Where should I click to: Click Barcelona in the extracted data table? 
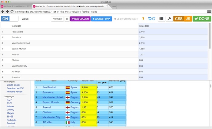tap(16, 37)
